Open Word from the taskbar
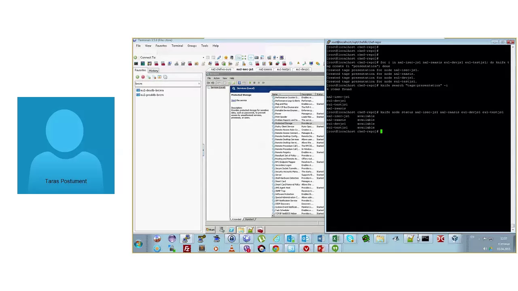 (321, 239)
